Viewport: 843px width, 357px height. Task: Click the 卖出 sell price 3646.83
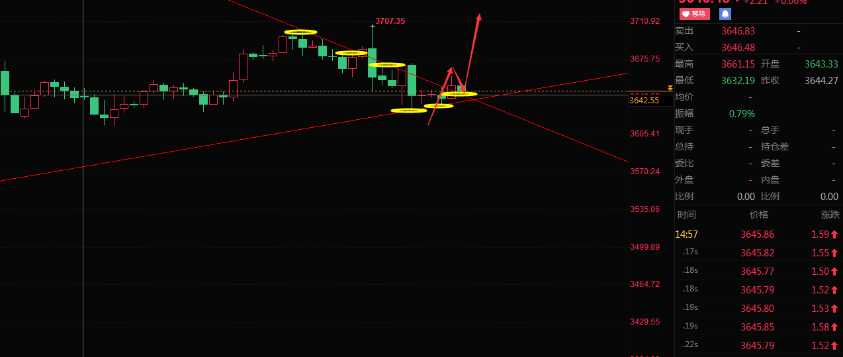click(738, 31)
